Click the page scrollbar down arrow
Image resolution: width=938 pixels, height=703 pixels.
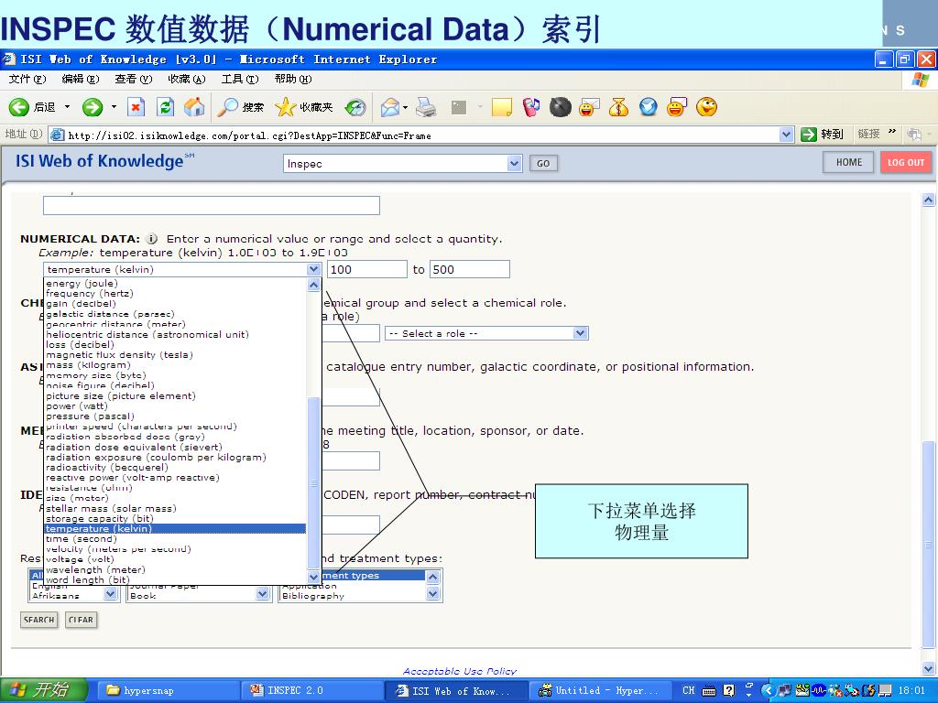pos(929,668)
